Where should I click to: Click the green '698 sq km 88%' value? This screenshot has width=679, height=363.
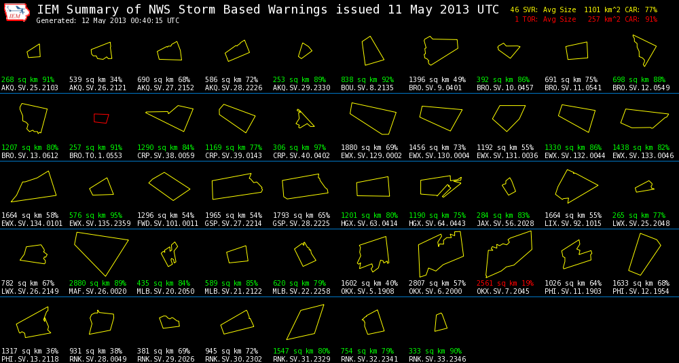[x=639, y=79]
